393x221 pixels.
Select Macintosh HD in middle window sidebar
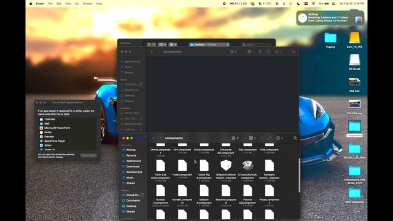click(131, 124)
